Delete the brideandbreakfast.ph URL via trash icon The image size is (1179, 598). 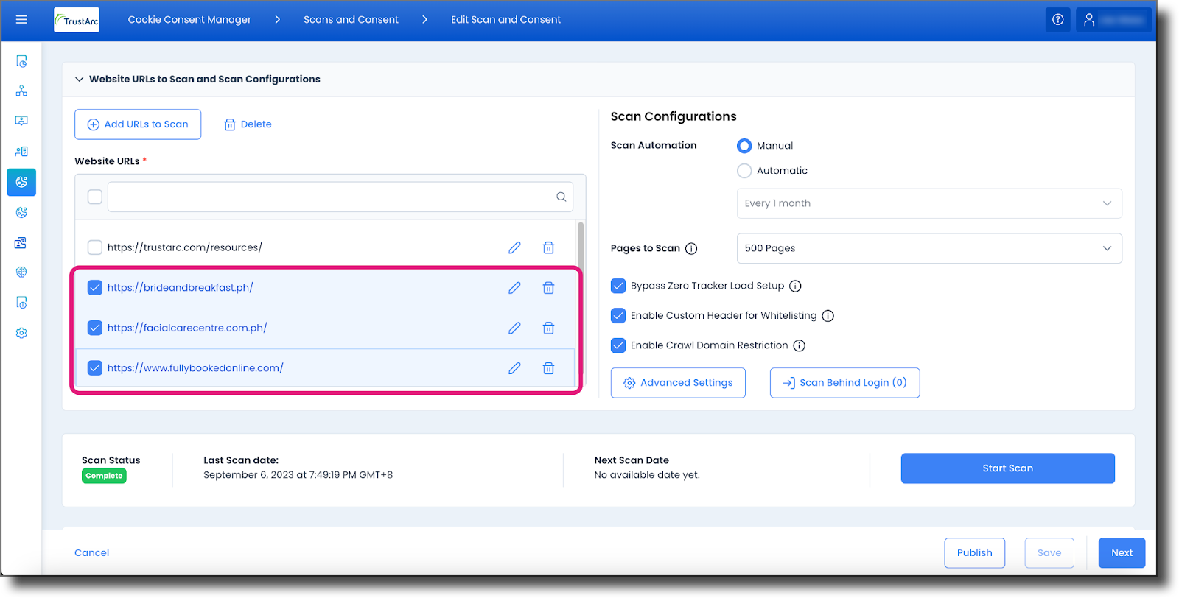(x=548, y=288)
